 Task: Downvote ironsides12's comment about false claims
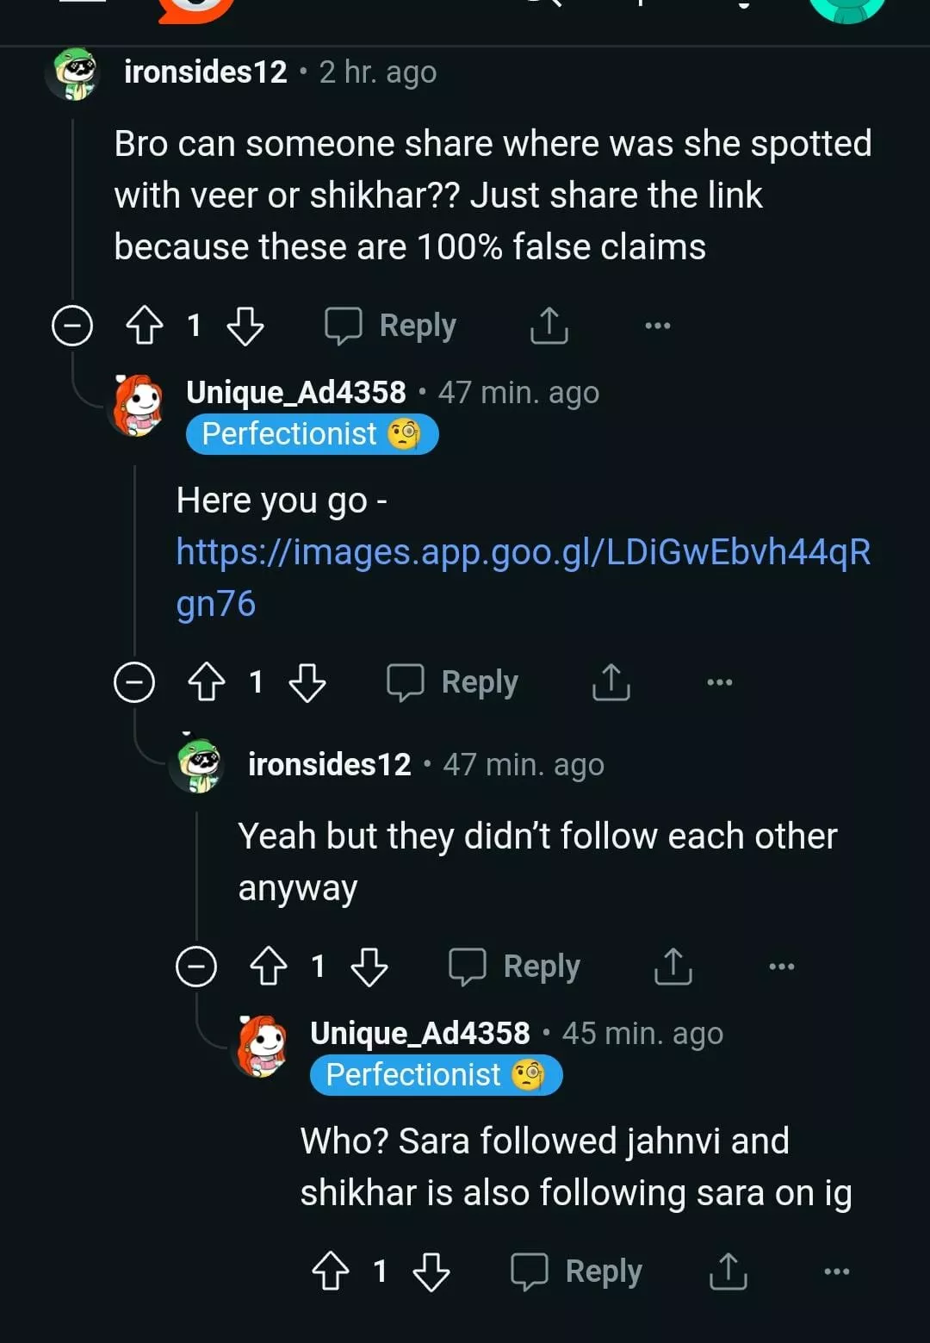coord(245,326)
